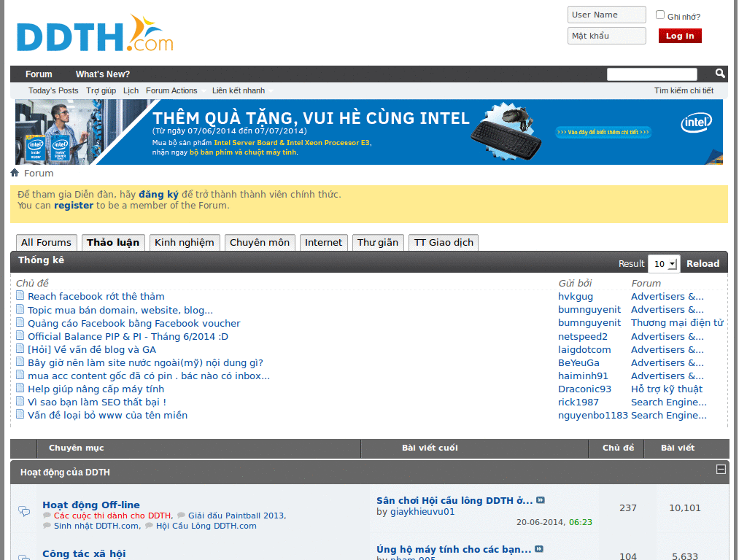Open the Trợ giúp help link
The image size is (747, 560).
point(101,90)
